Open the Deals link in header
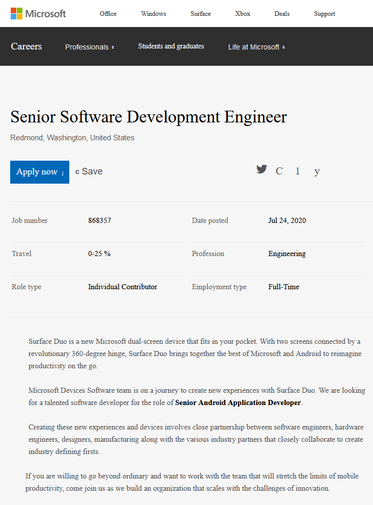The image size is (373, 505). click(282, 14)
